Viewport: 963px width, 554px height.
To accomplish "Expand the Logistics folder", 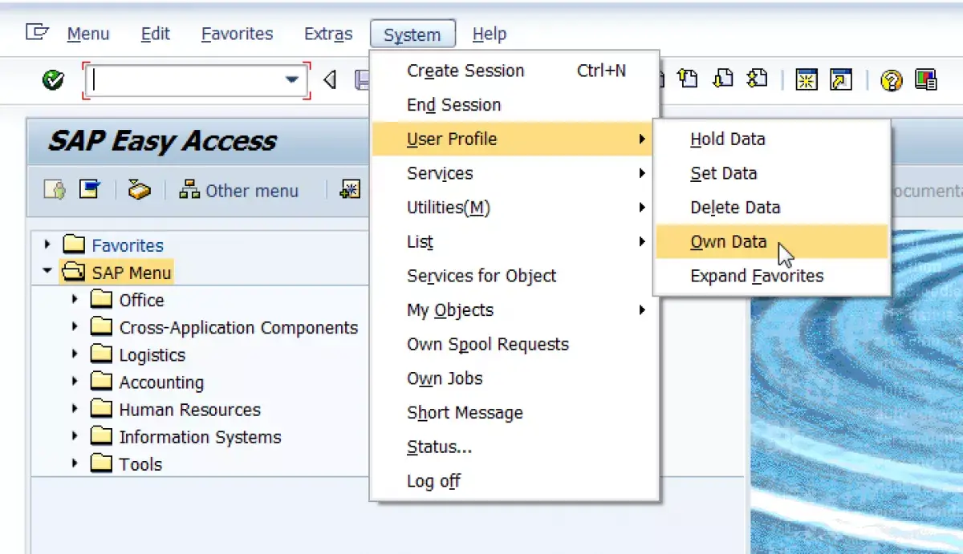I will [x=75, y=354].
